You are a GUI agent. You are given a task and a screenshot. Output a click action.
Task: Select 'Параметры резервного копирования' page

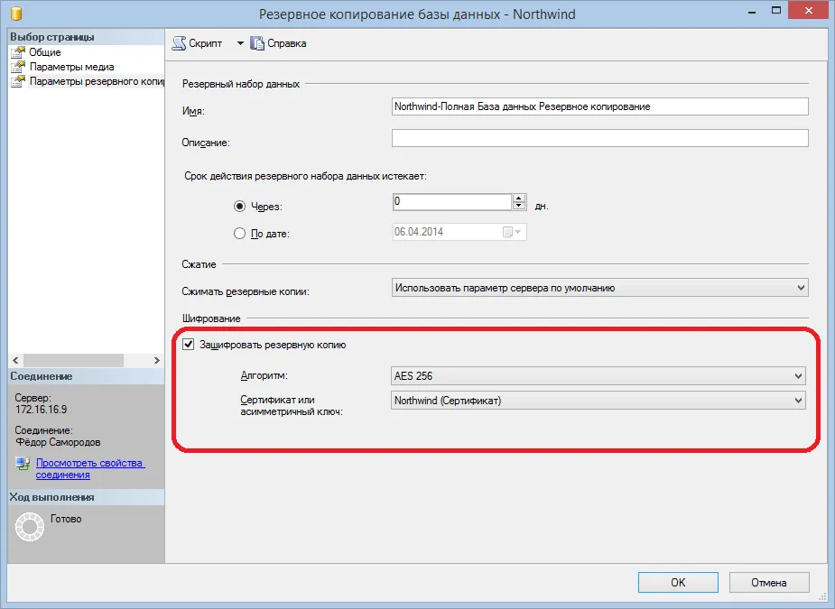coord(97,81)
